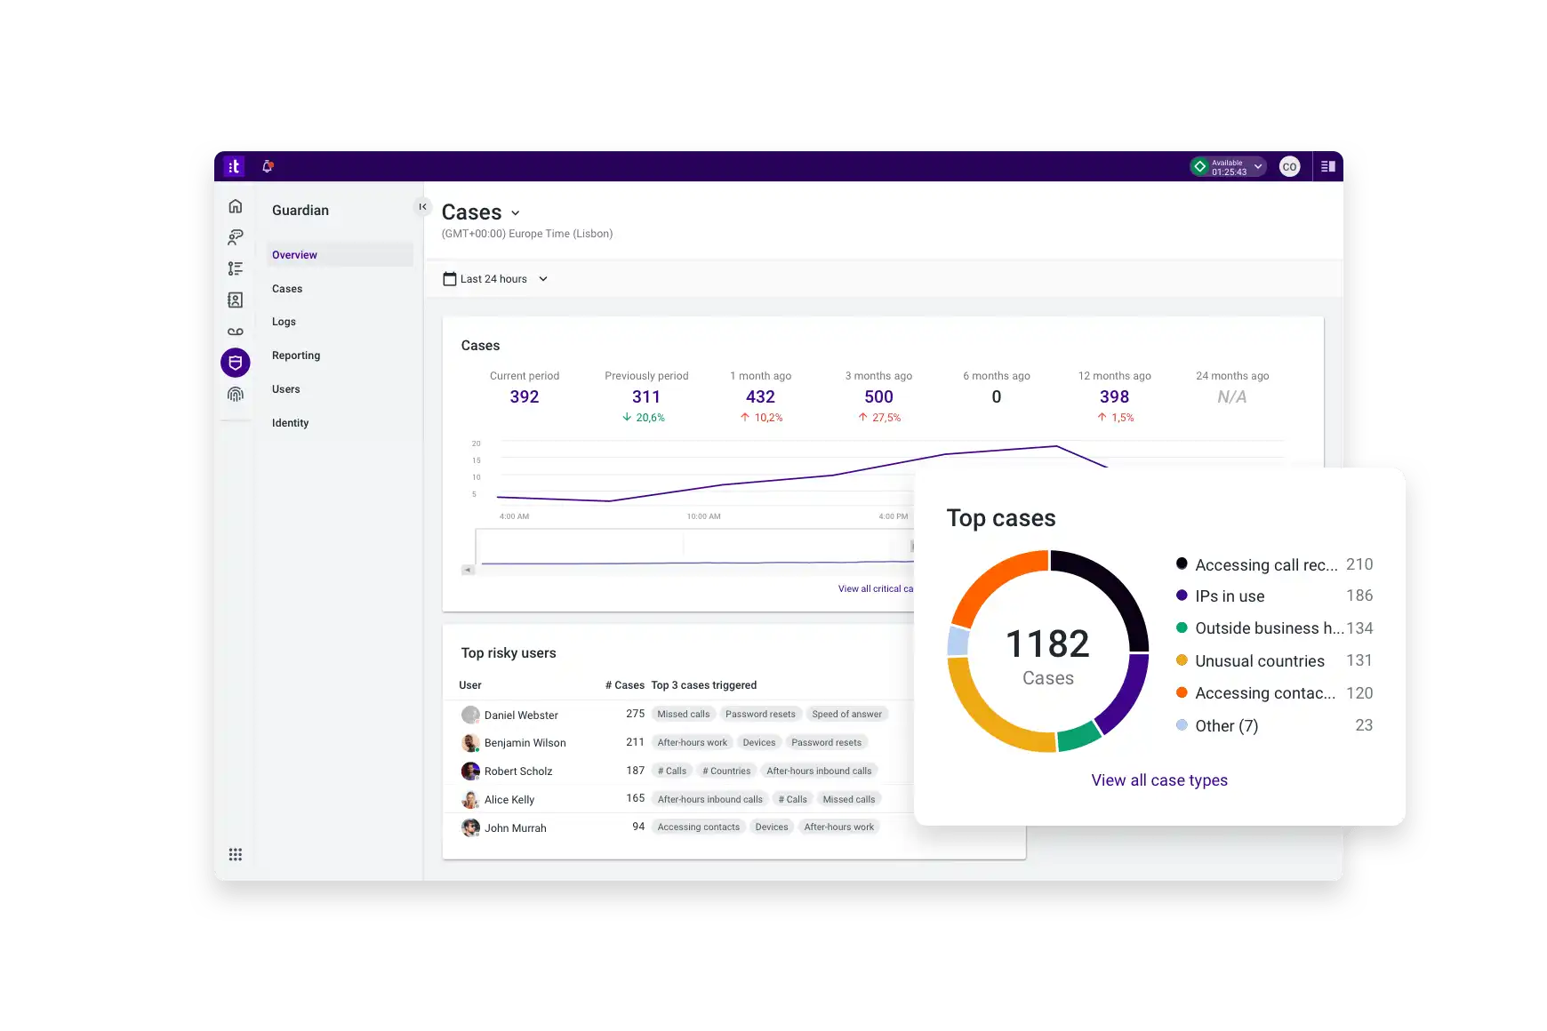
Task: Select the voicemail recordings sidebar icon
Action: (x=235, y=332)
